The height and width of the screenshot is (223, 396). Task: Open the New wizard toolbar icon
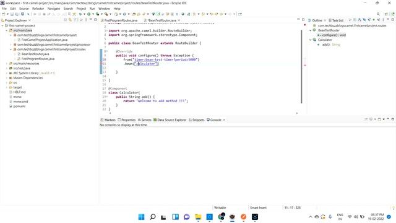[4, 14]
